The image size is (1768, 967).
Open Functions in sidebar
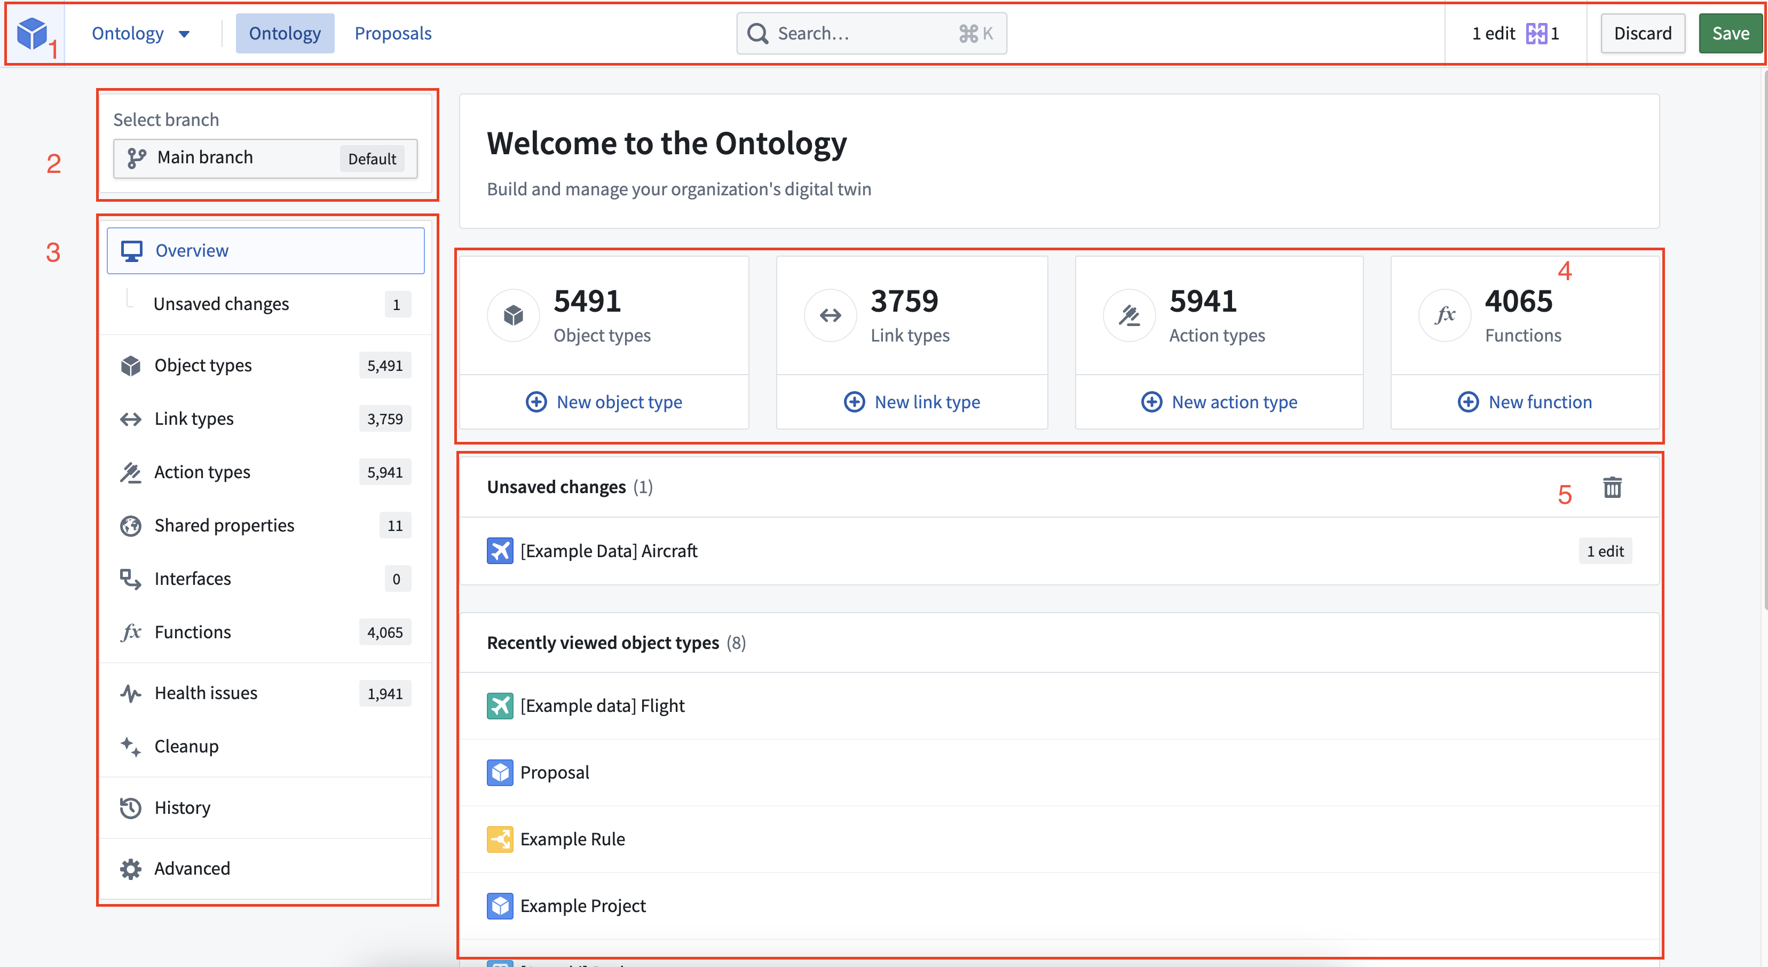click(265, 632)
